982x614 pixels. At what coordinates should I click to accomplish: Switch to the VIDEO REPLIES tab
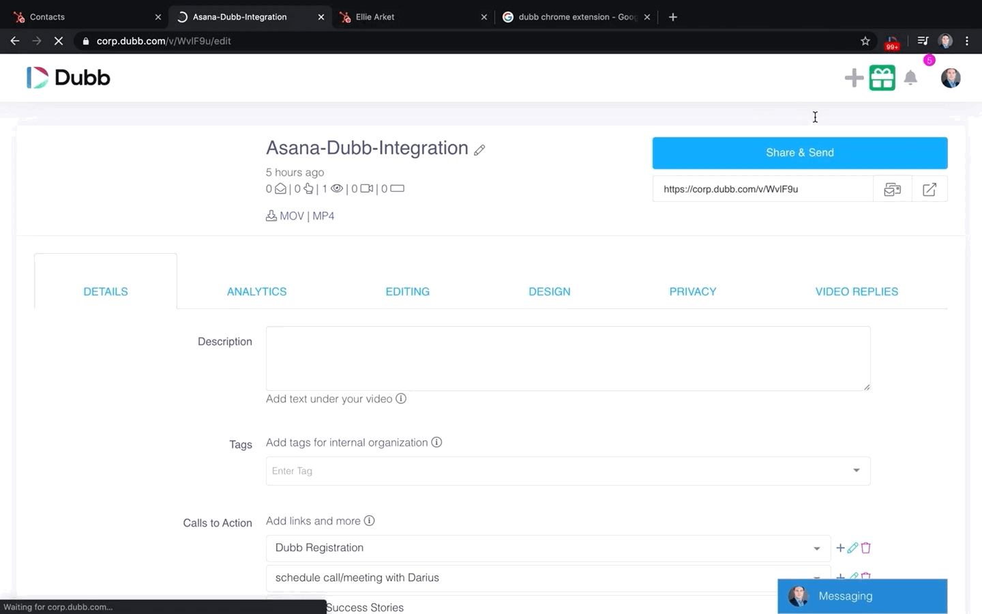coord(857,291)
